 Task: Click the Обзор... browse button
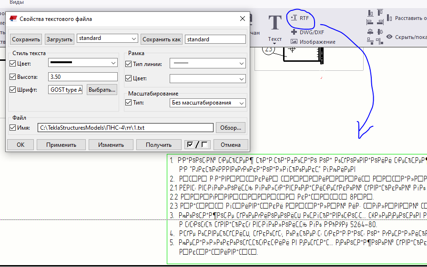tap(230, 128)
